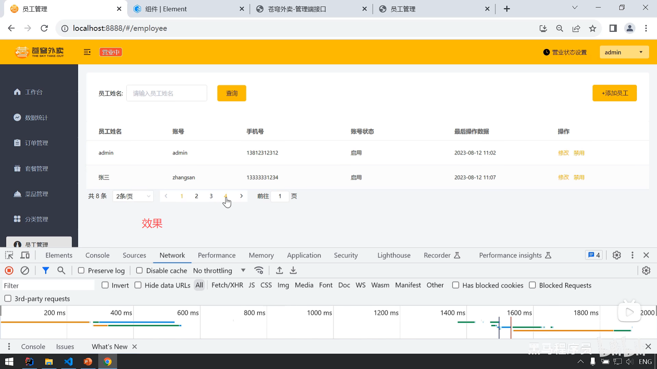Image resolution: width=657 pixels, height=369 pixels.
Task: Switch to the Console DevTools tab
Action: [x=98, y=255]
